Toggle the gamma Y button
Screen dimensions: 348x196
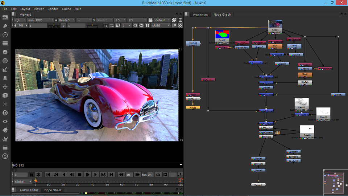[64, 25]
